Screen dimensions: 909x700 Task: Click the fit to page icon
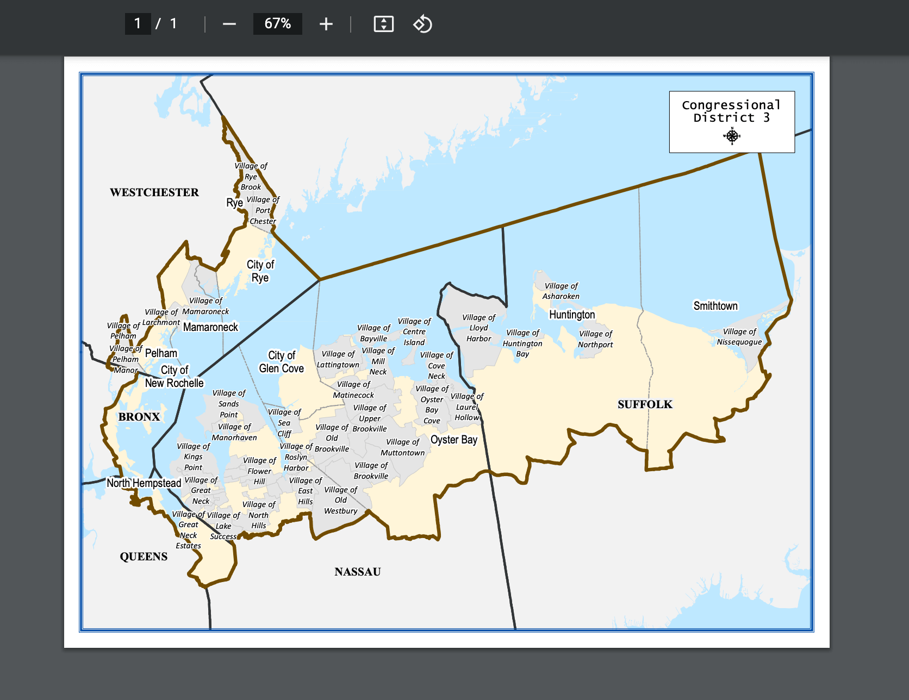click(383, 24)
